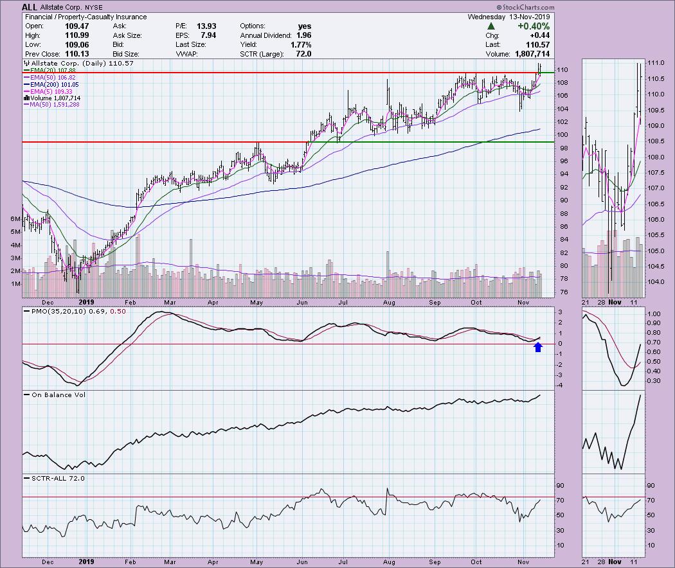Click the 111.0 label on zoom price axis
The height and width of the screenshot is (568, 675).
(x=656, y=63)
